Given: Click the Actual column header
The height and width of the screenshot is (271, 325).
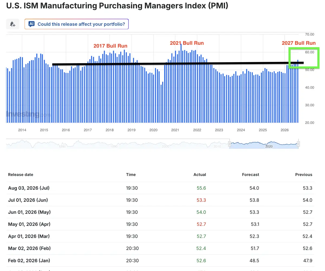Looking at the screenshot, I should [200, 175].
